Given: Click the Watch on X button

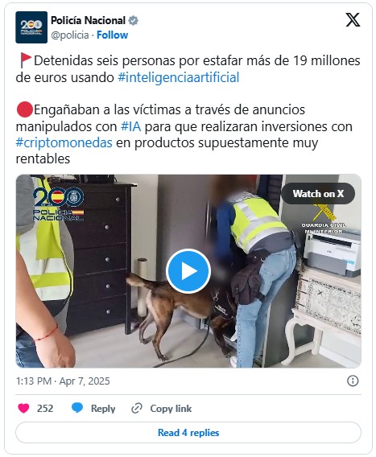Looking at the screenshot, I should tap(318, 194).
